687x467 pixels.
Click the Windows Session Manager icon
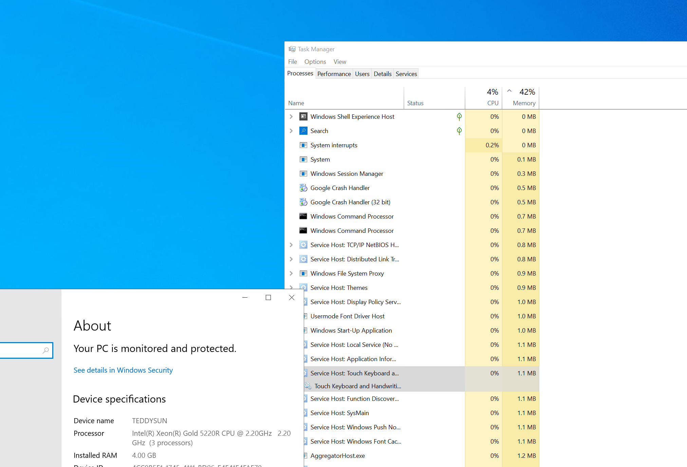click(303, 173)
